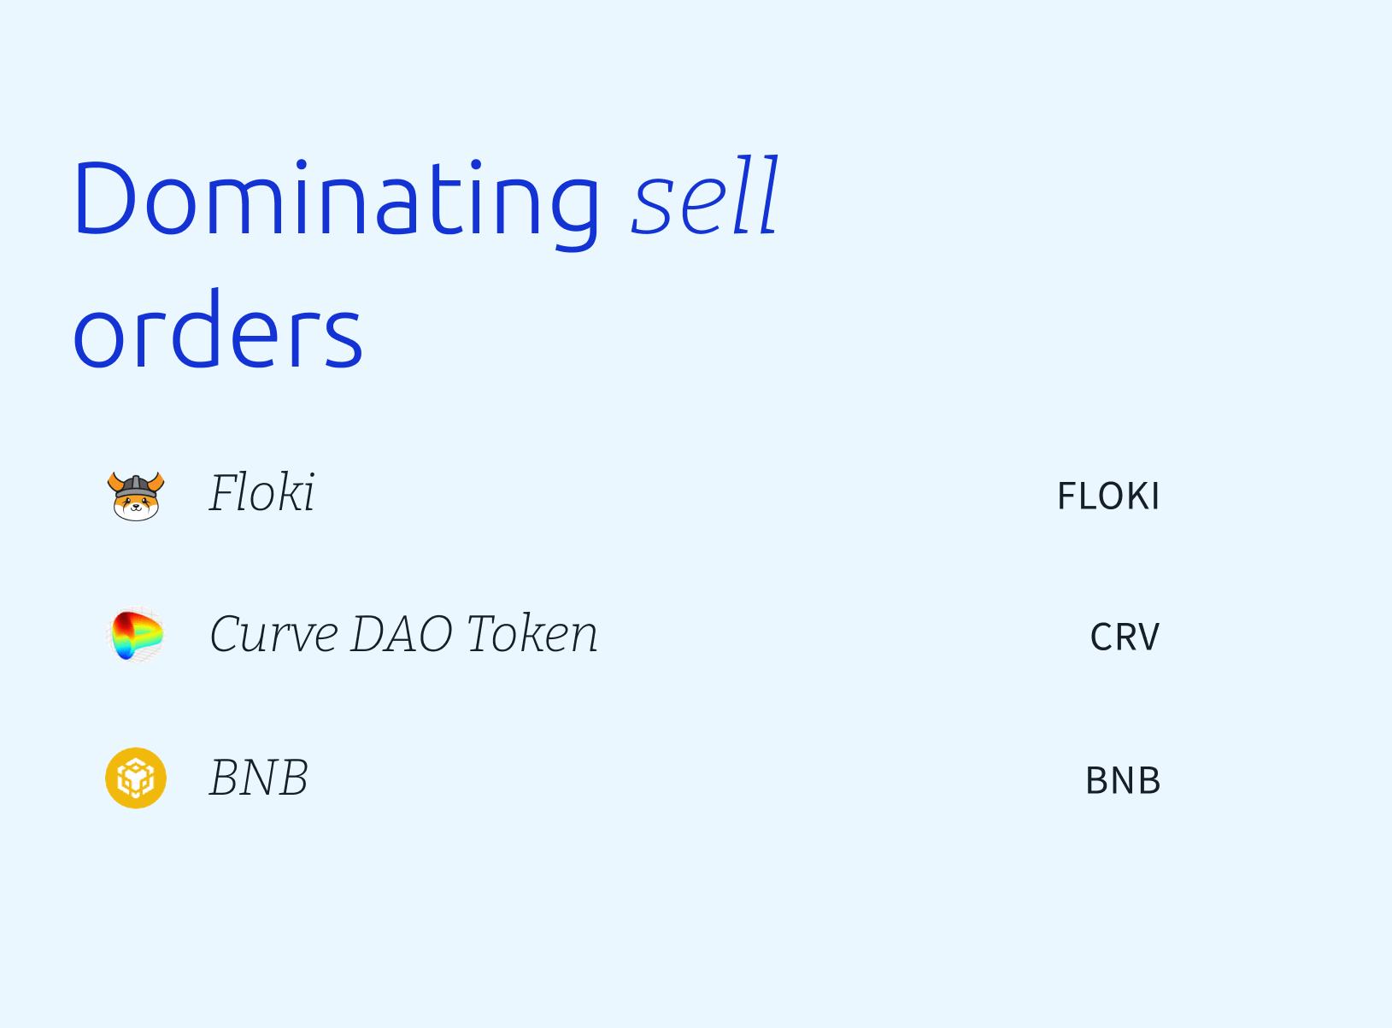This screenshot has width=1392, height=1028.
Task: Click the word Token in token name
Action: pos(532,633)
